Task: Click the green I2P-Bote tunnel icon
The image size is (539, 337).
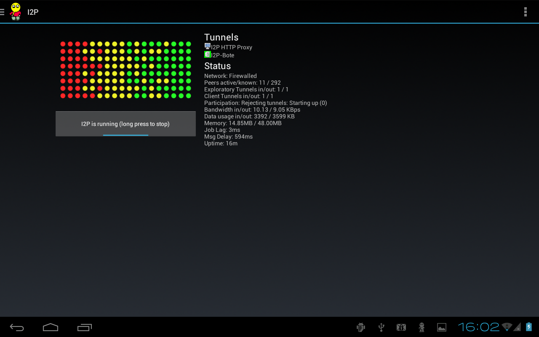Action: (x=208, y=54)
